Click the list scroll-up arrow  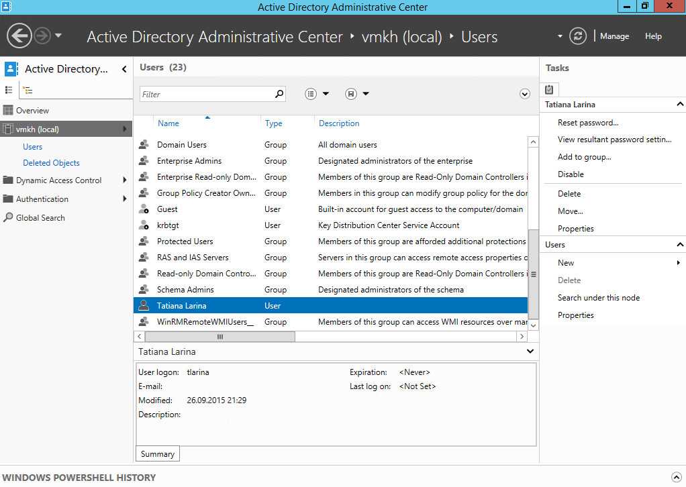[x=533, y=142]
